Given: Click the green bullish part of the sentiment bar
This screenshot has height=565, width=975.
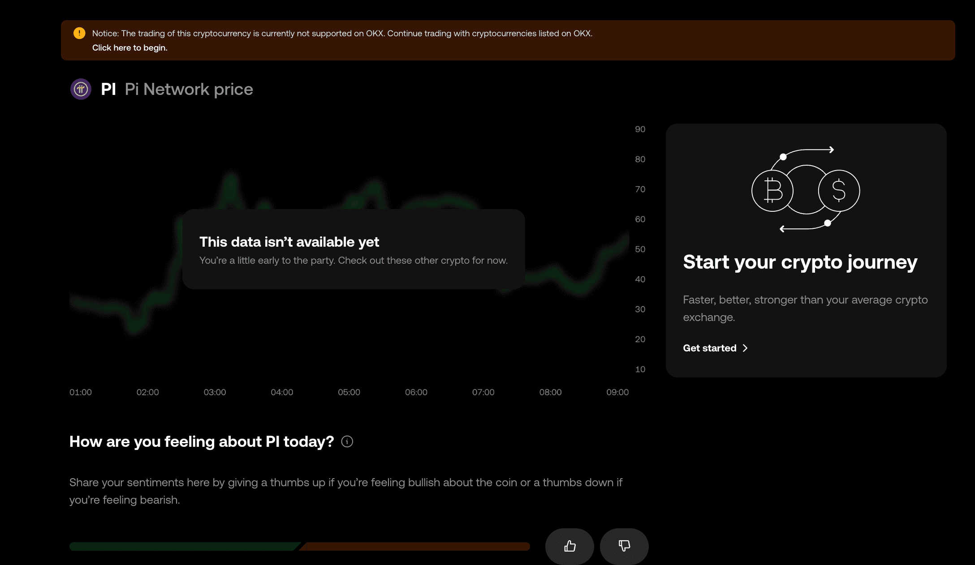Looking at the screenshot, I should click(184, 547).
